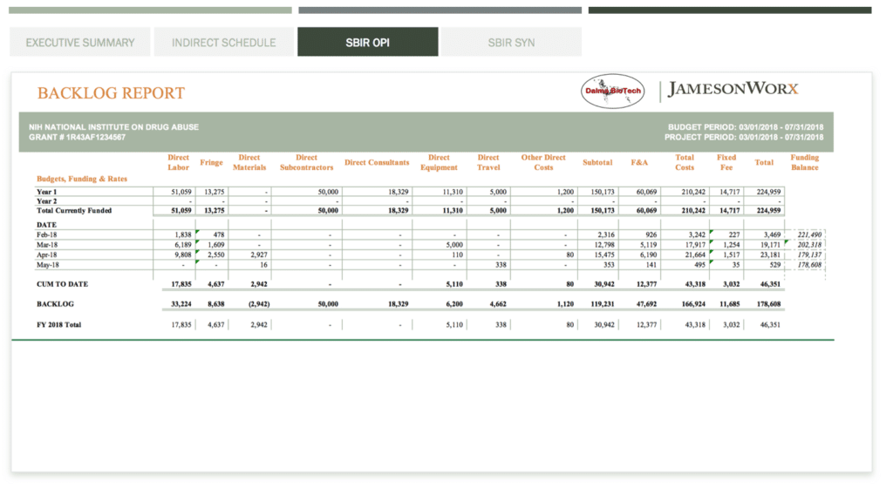Image resolution: width=893 pixels, height=489 pixels.
Task: Click the Direct Labor column header
Action: (x=178, y=162)
